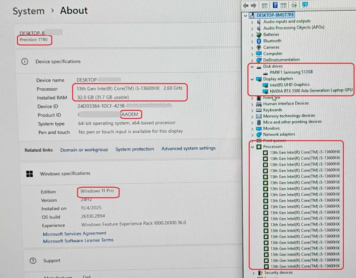Select PM9F1 Samsung 512GB disk drive

pos(291,72)
